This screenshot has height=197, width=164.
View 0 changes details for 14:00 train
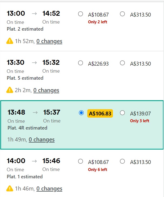(49, 189)
